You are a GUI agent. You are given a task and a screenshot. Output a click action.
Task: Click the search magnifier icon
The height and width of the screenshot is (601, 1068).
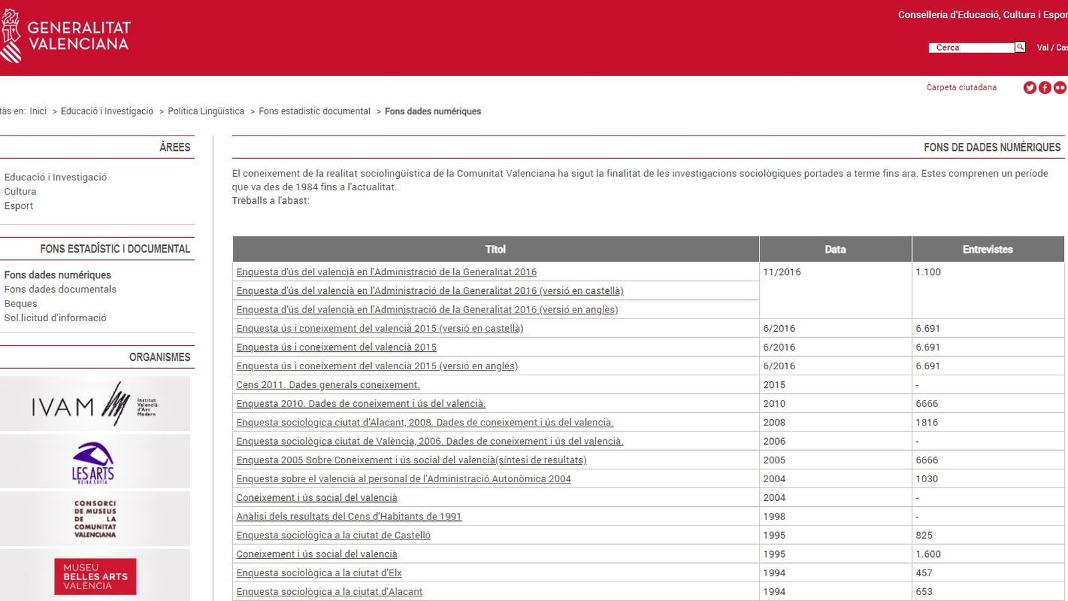pyautogui.click(x=1020, y=47)
